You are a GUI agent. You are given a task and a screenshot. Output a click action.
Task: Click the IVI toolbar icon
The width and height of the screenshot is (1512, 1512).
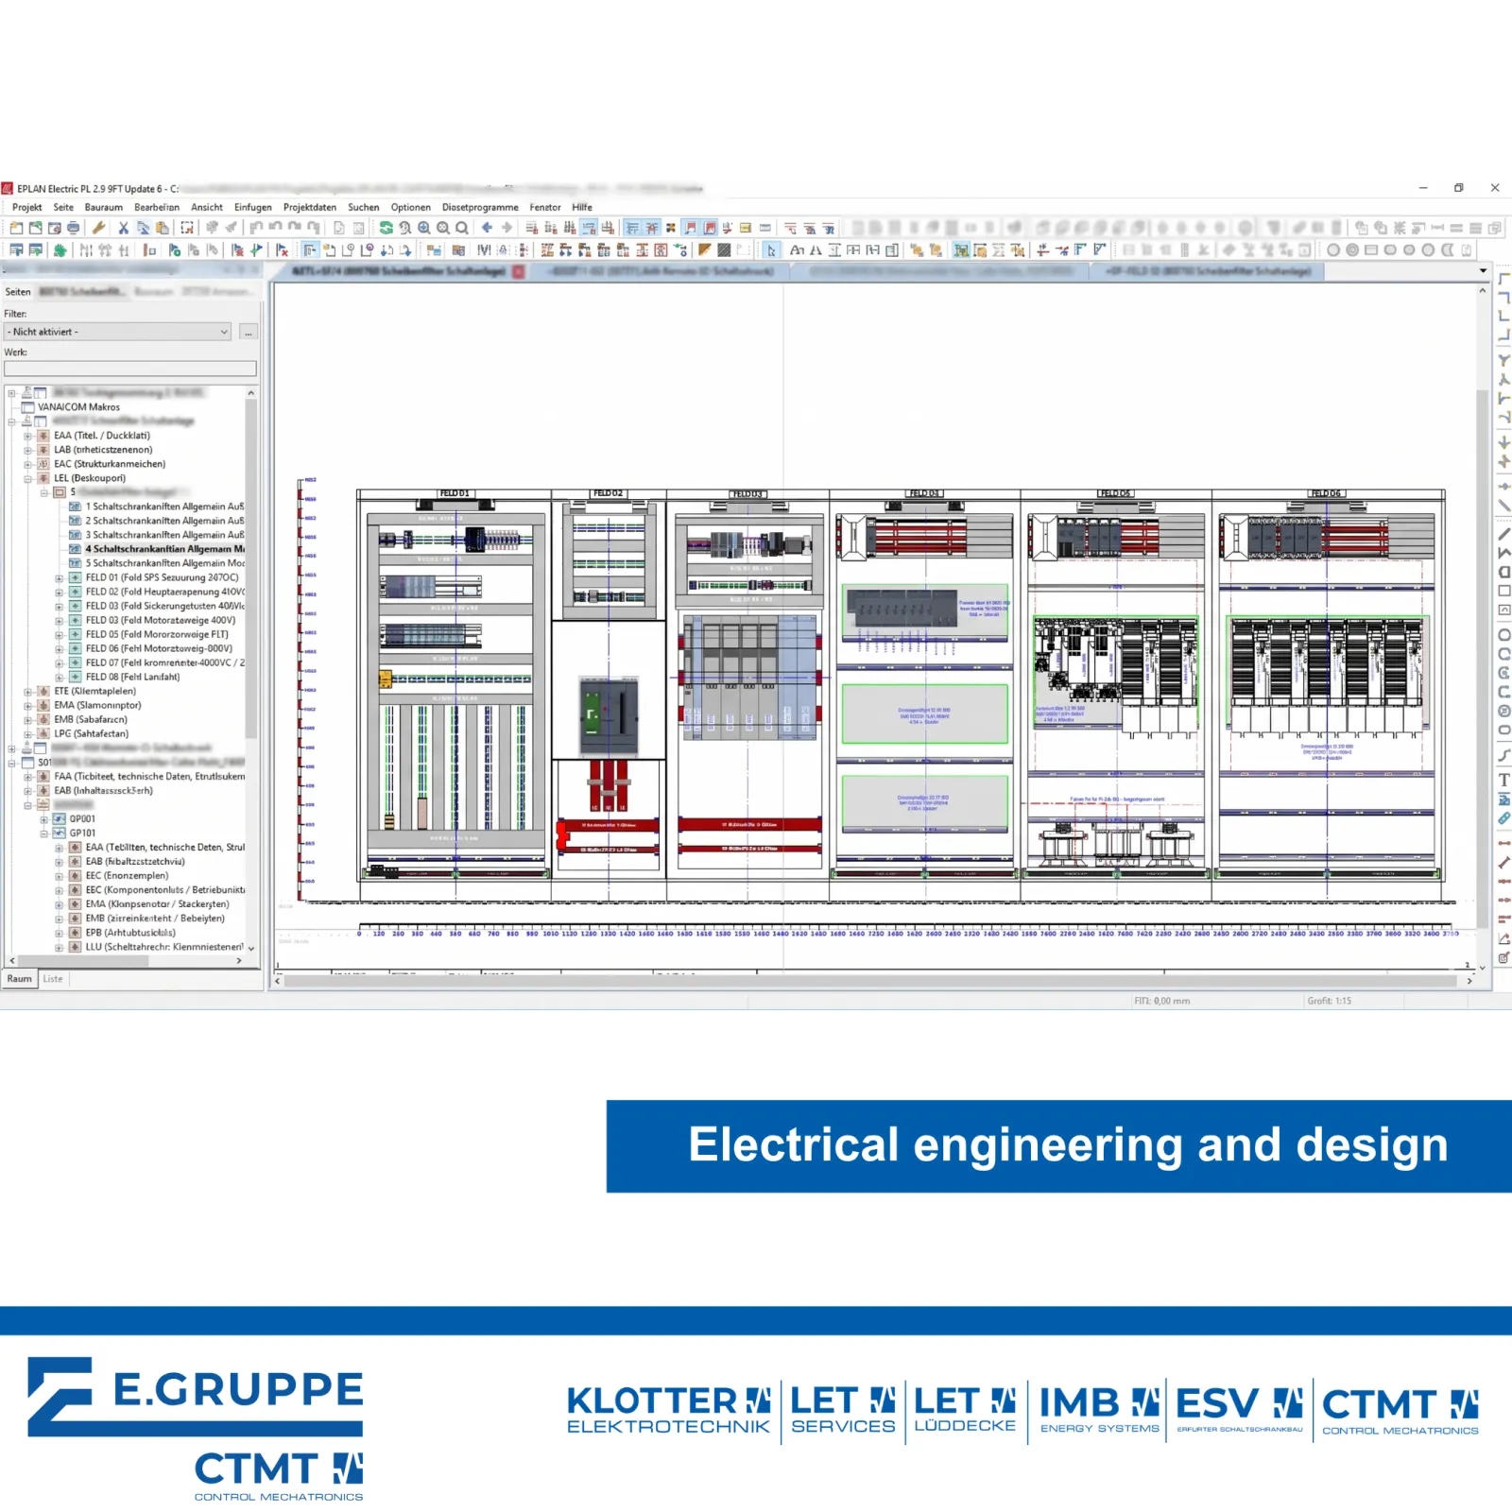pos(484,250)
